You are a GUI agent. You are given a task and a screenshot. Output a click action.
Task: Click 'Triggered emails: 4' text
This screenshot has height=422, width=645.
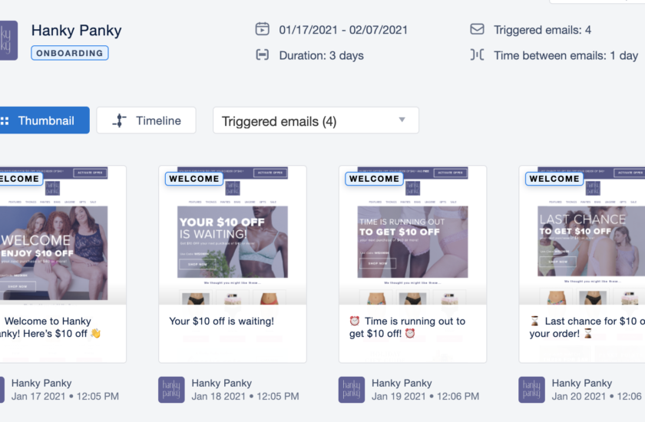[x=542, y=30]
